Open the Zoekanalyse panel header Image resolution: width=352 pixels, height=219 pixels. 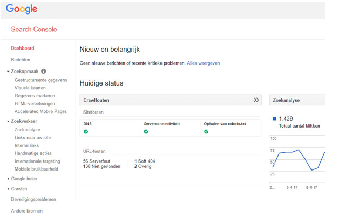pyautogui.click(x=297, y=100)
